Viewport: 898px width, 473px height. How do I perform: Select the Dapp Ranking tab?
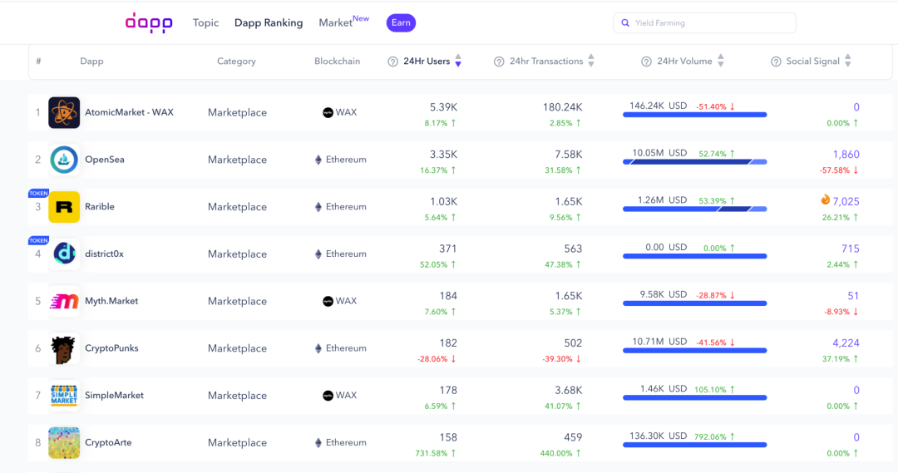tap(269, 23)
